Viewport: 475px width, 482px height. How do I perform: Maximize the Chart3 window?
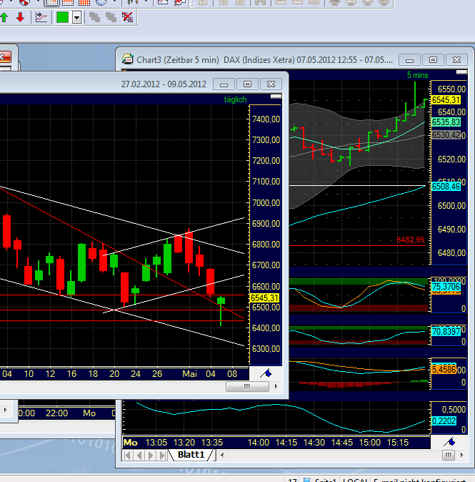(434, 59)
